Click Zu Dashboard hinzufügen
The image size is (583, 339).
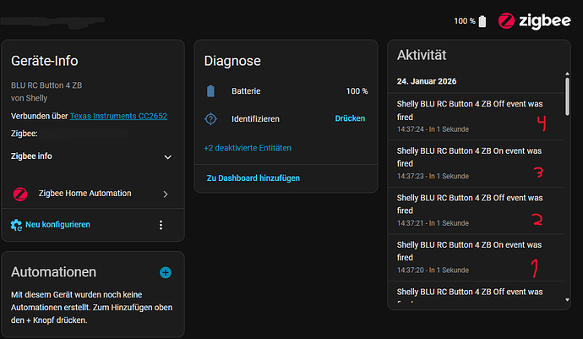(253, 178)
